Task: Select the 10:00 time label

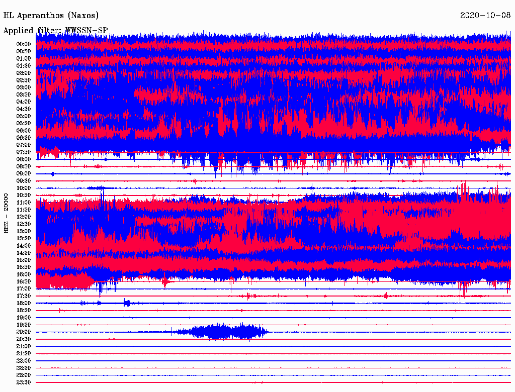Action: point(24,188)
